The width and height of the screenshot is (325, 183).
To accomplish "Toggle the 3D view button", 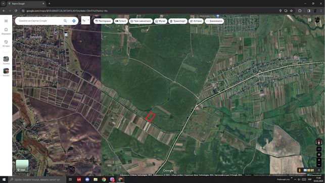I will pos(319,149).
